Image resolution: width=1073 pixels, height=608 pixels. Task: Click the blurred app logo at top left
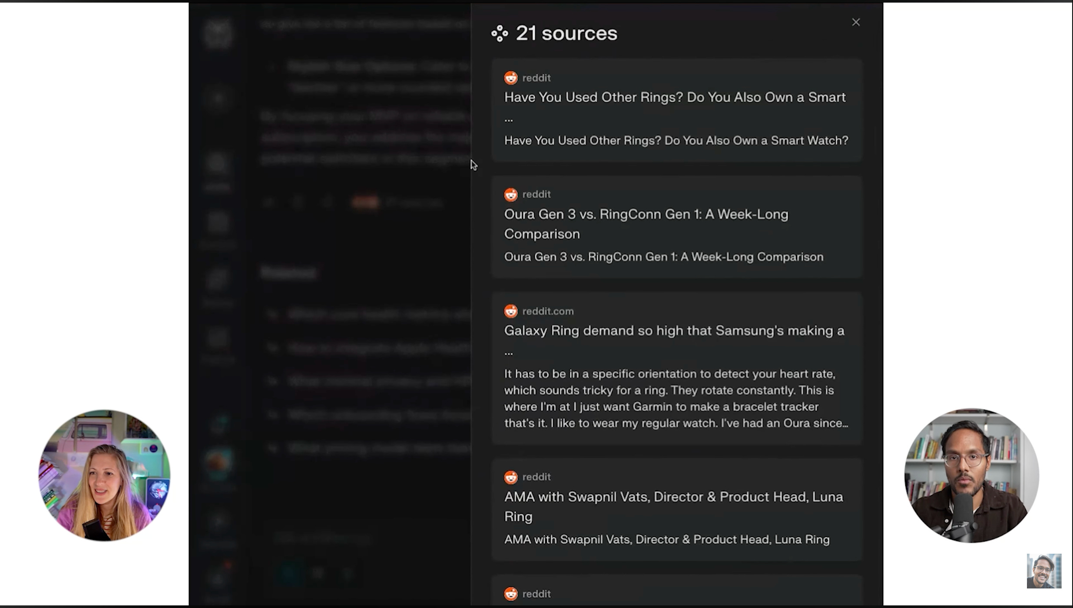[x=218, y=34]
